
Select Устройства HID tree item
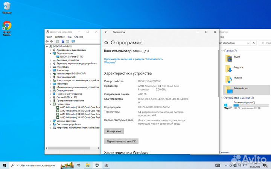[78, 128]
